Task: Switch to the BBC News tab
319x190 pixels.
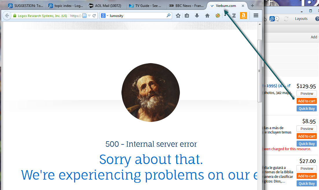Action: coord(186,6)
